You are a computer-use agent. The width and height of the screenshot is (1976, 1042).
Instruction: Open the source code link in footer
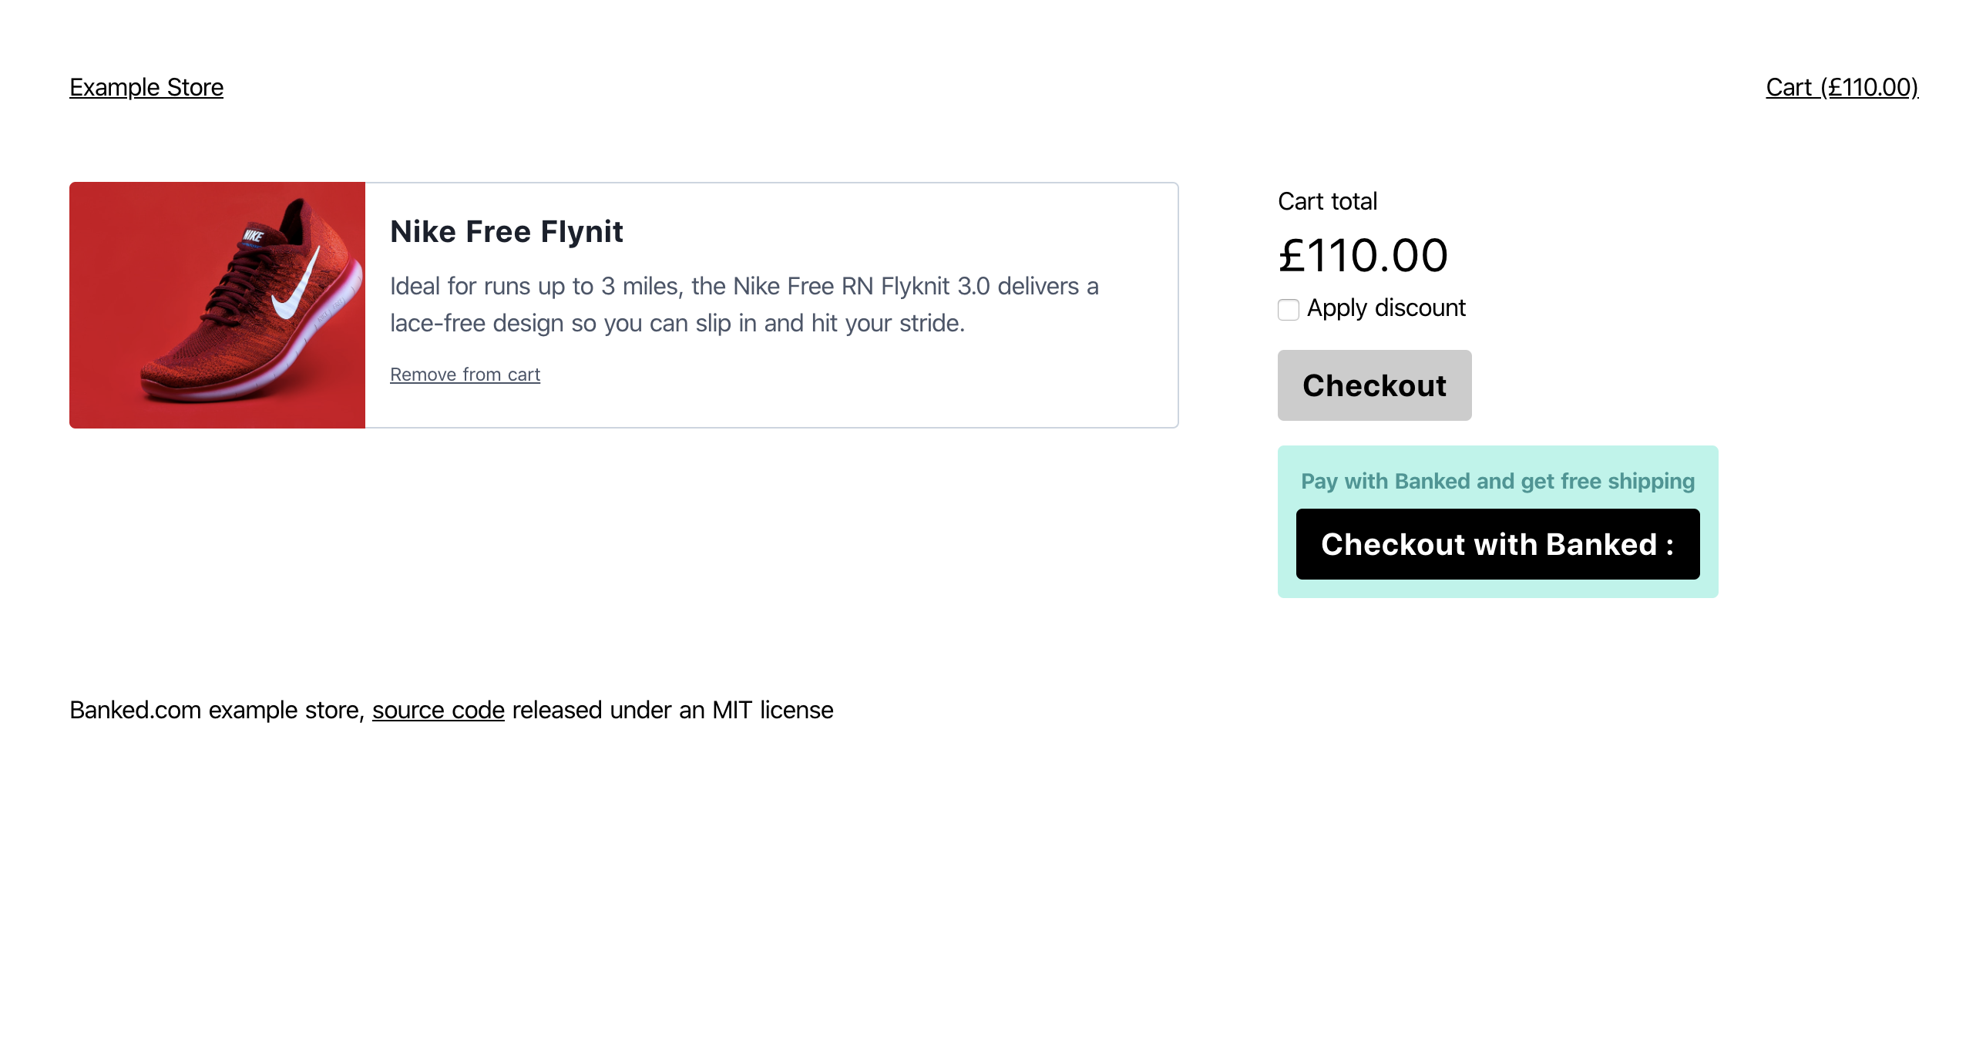tap(439, 710)
